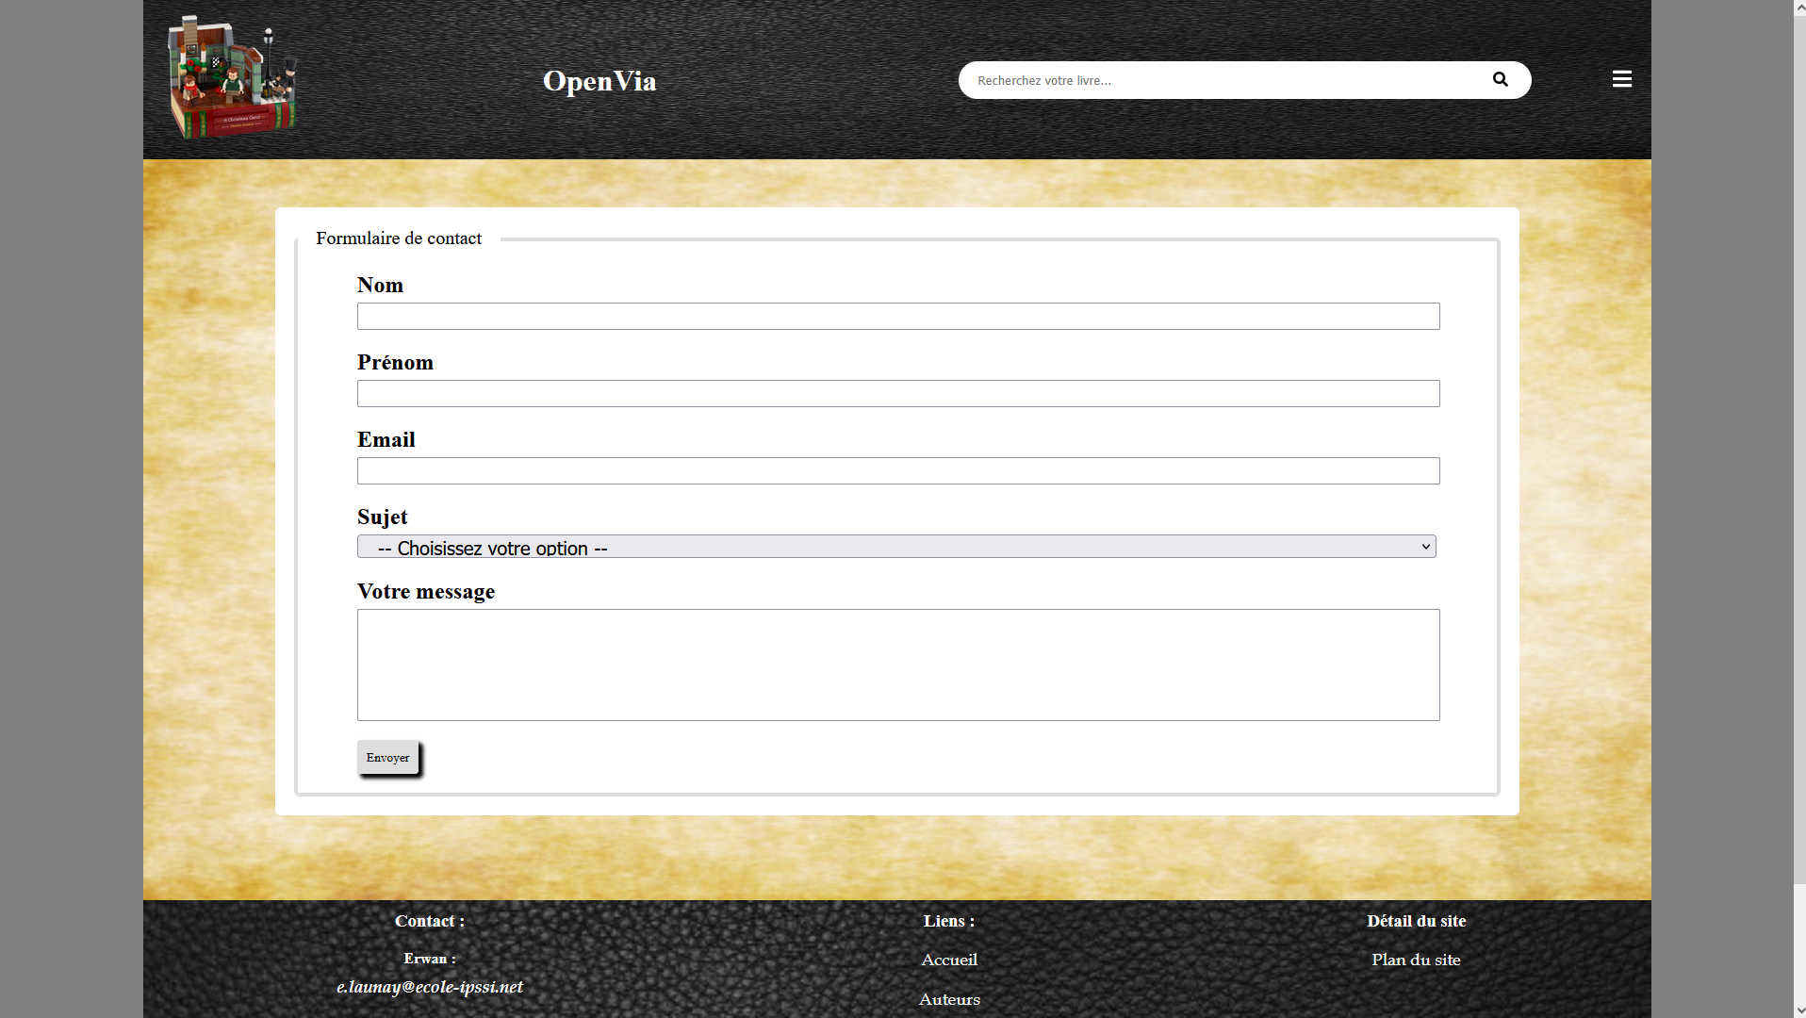Click into the Prénom input field
This screenshot has height=1018, width=1806.
point(897,393)
